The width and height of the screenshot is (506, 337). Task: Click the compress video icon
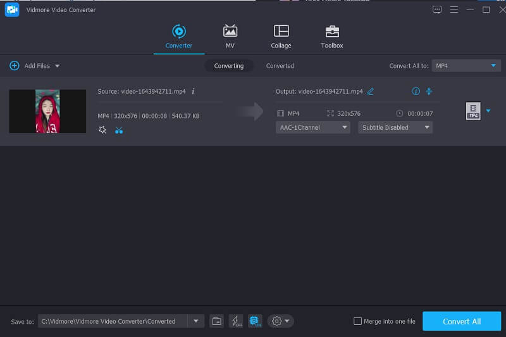429,91
